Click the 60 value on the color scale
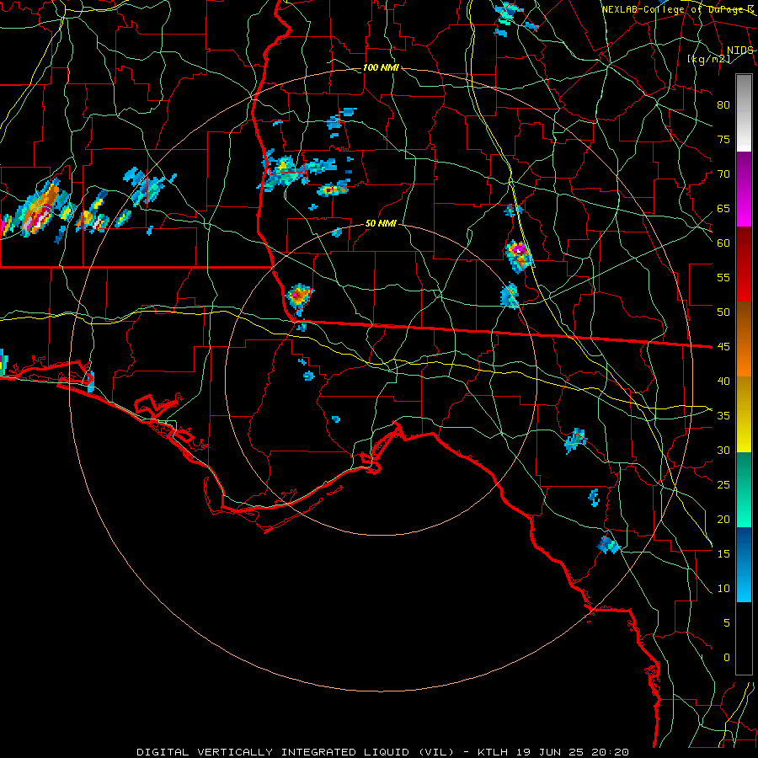The height and width of the screenshot is (758, 758). click(x=723, y=243)
